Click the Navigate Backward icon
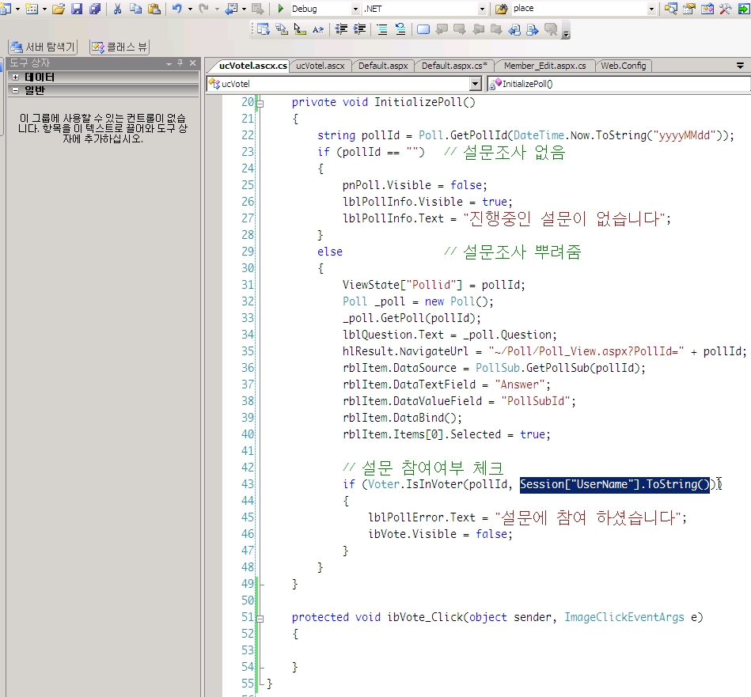The image size is (751, 697). point(231,9)
